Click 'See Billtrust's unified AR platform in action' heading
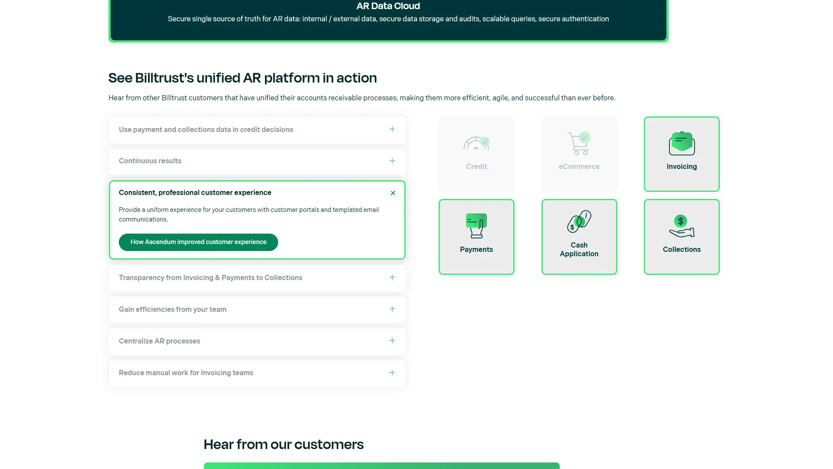This screenshot has height=469, width=833. [x=243, y=78]
